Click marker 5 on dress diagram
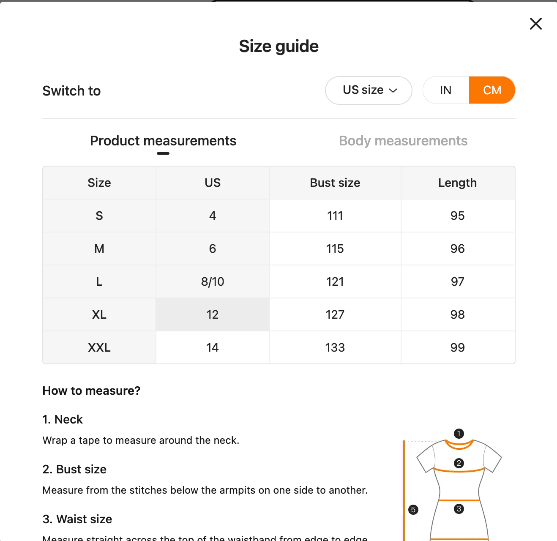The height and width of the screenshot is (541, 557). [413, 510]
